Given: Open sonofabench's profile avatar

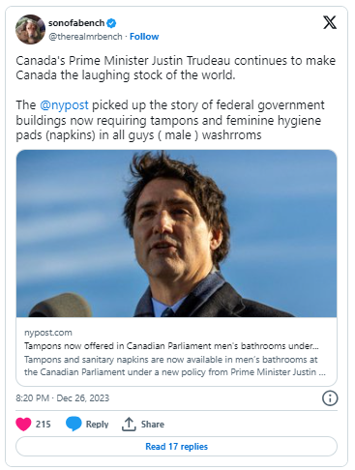Looking at the screenshot, I should [30, 29].
